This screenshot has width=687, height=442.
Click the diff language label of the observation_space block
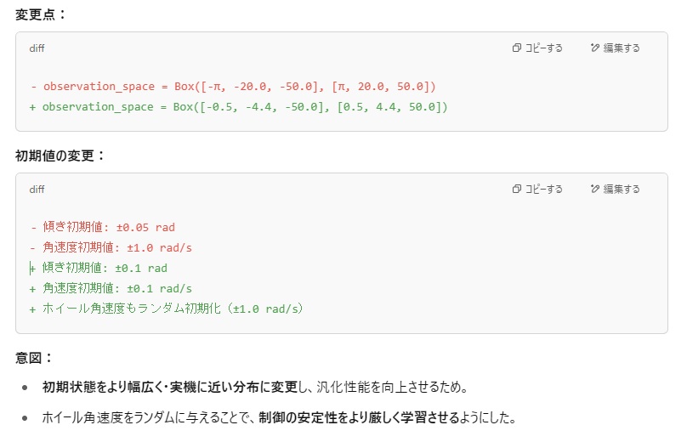point(37,48)
